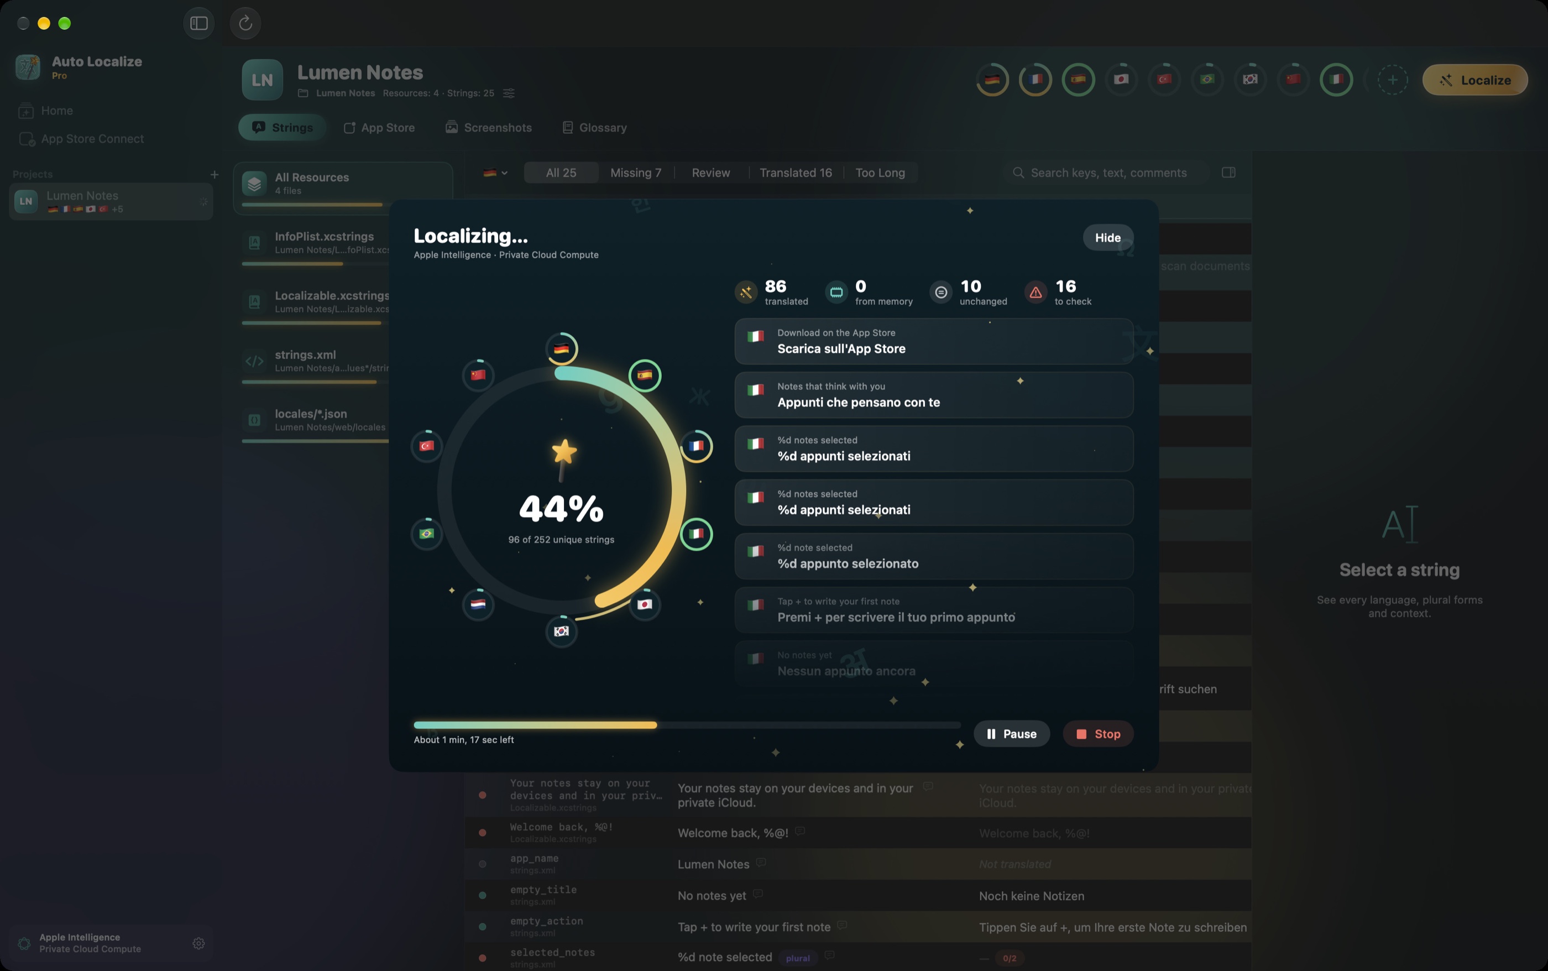The height and width of the screenshot is (971, 1548).
Task: Pause the localization run
Action: pyautogui.click(x=1011, y=733)
